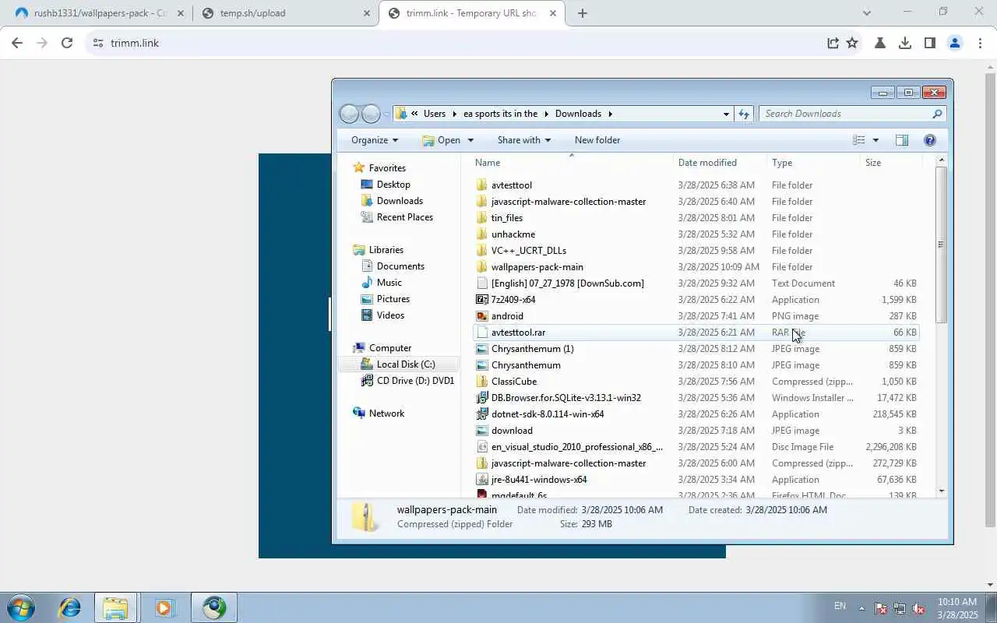Select Network in the navigation pane
The width and height of the screenshot is (997, 623).
(x=386, y=414)
